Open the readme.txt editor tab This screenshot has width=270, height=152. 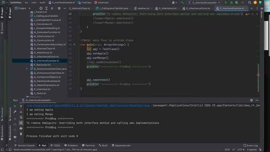coord(143,8)
